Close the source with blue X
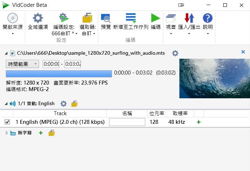Image resolution: width=250 pixels, height=171 pixels. [243, 52]
